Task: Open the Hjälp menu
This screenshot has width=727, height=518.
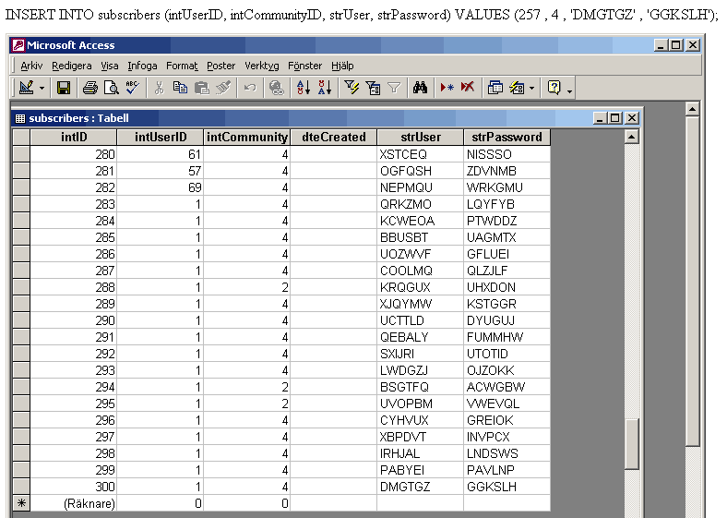Action: point(342,66)
